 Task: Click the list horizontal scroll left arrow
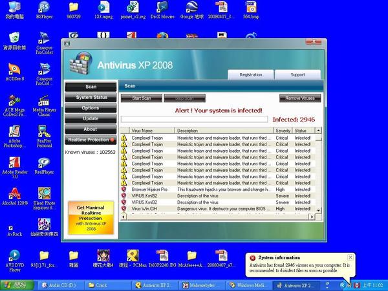click(124, 217)
